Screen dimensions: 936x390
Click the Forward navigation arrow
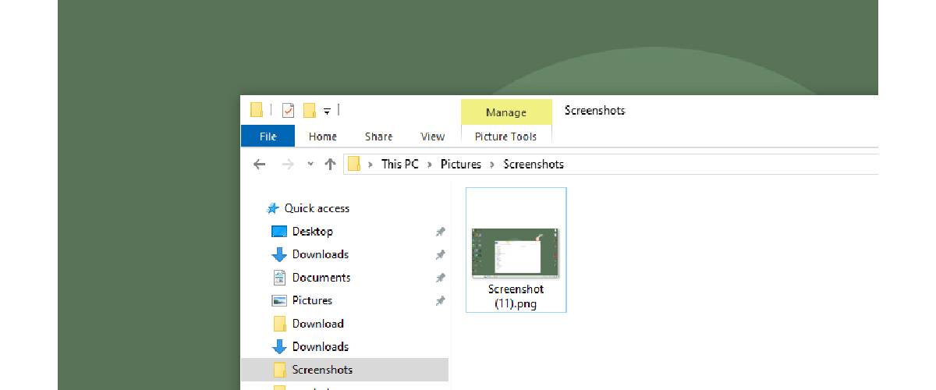point(287,164)
